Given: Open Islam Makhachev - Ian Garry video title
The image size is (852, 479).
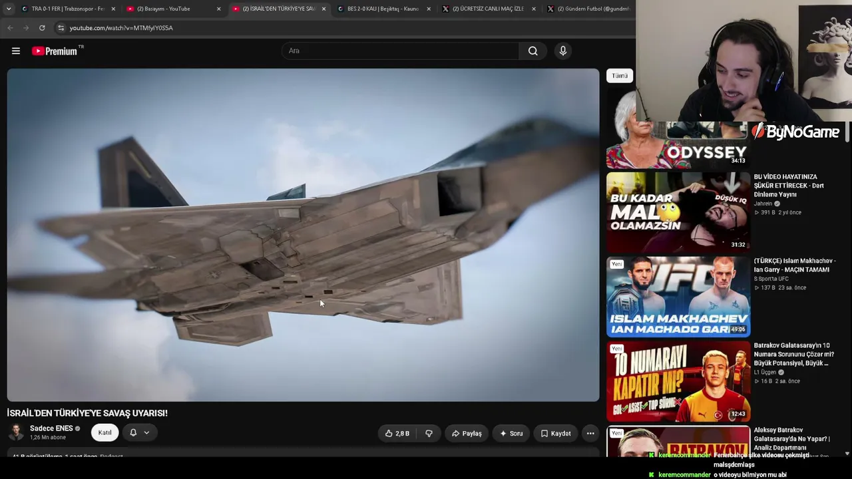Looking at the screenshot, I should (794, 265).
